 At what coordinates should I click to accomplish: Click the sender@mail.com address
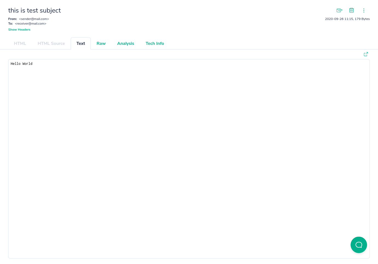coord(34,19)
